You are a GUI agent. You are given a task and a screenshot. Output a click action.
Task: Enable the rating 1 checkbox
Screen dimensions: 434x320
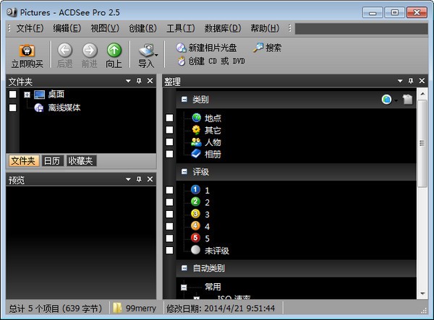(169, 190)
